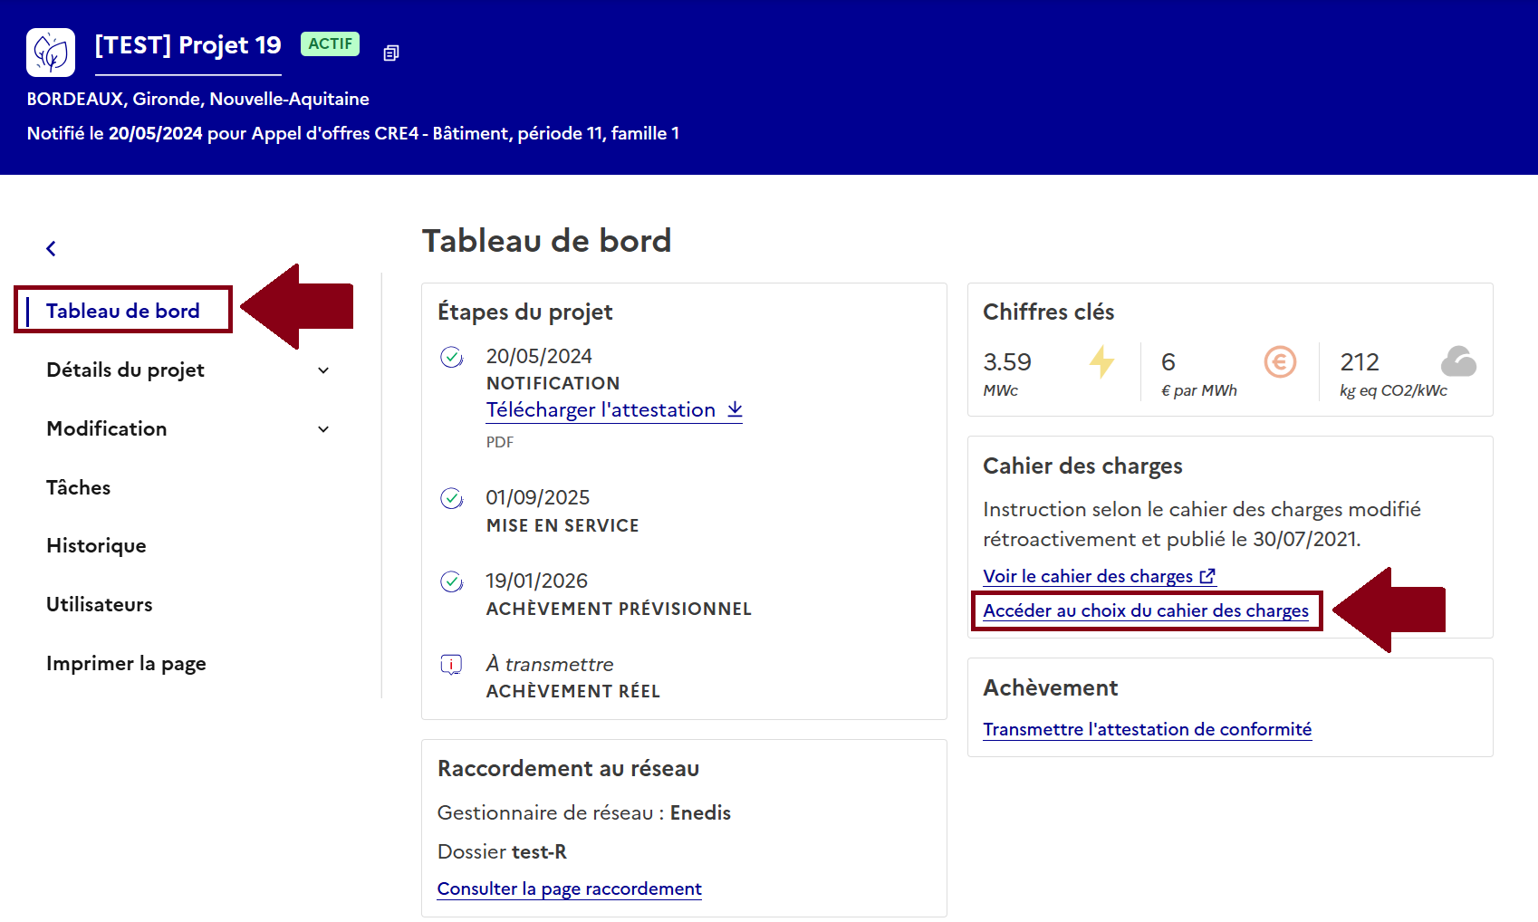Viewport: 1538px width, 922px height.
Task: Follow Transmettre l'attestation de conformité link
Action: click(x=1147, y=729)
